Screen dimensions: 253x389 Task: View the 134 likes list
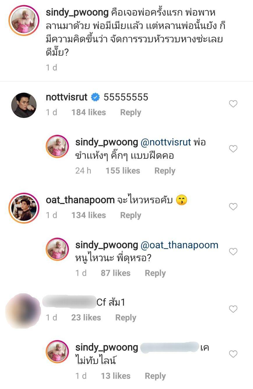(x=89, y=215)
